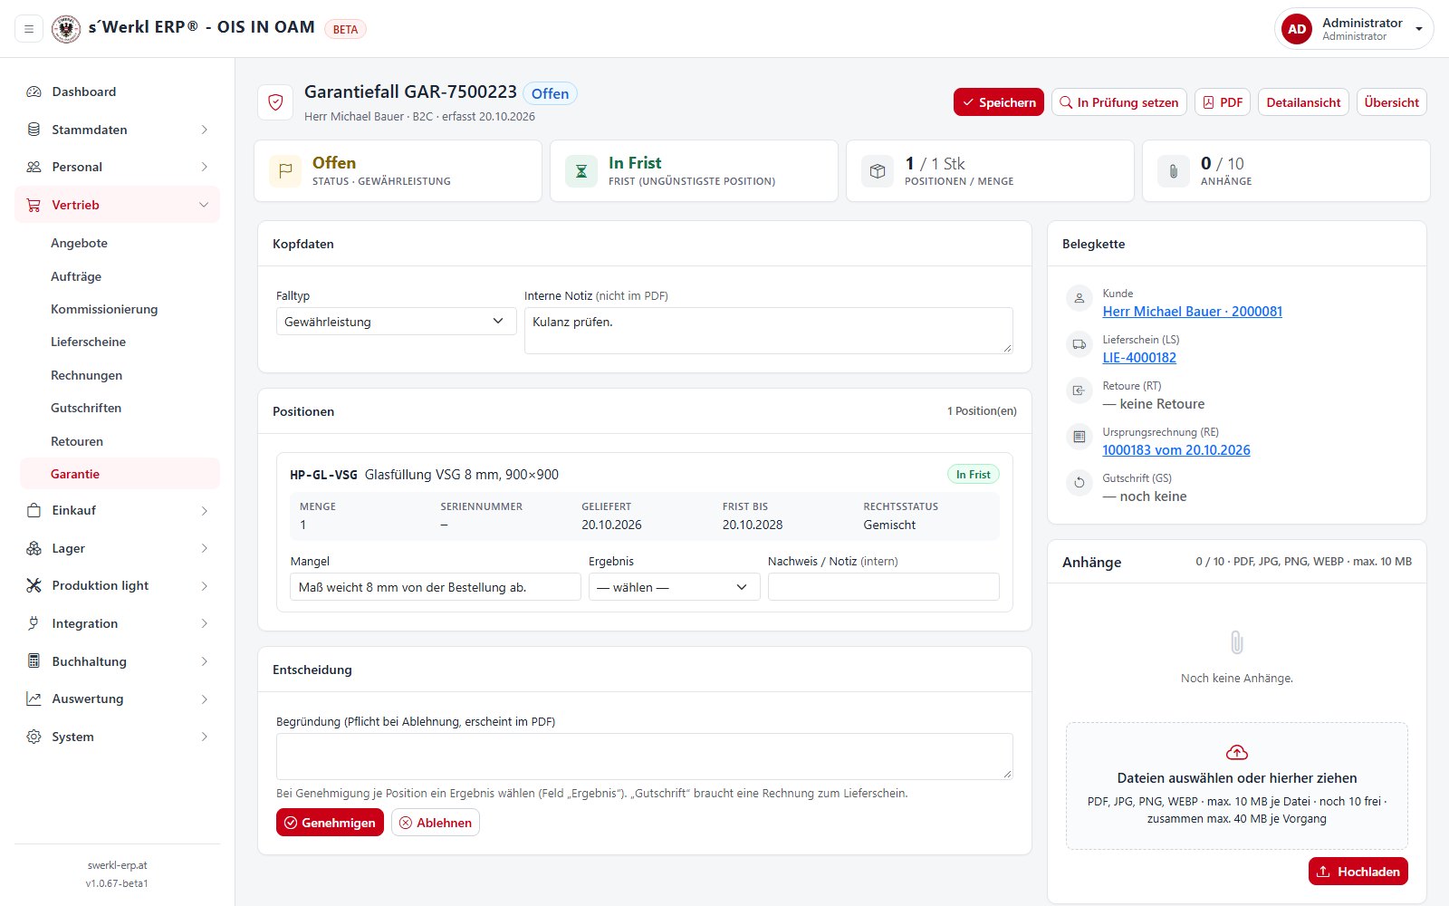Viewport: 1449px width, 906px height.
Task: Click the Integration plug icon
Action: tap(34, 623)
